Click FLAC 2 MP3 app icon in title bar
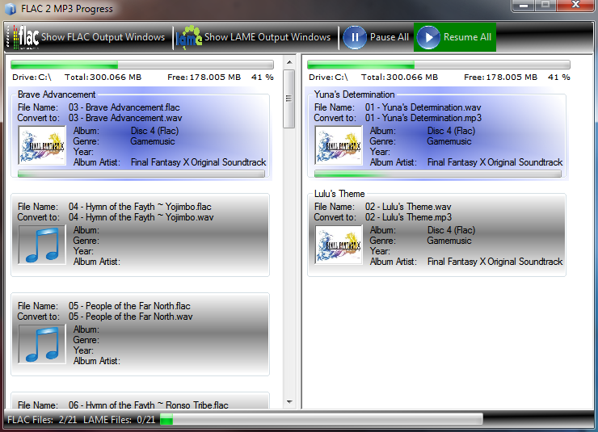The width and height of the screenshot is (598, 432). coord(11,9)
